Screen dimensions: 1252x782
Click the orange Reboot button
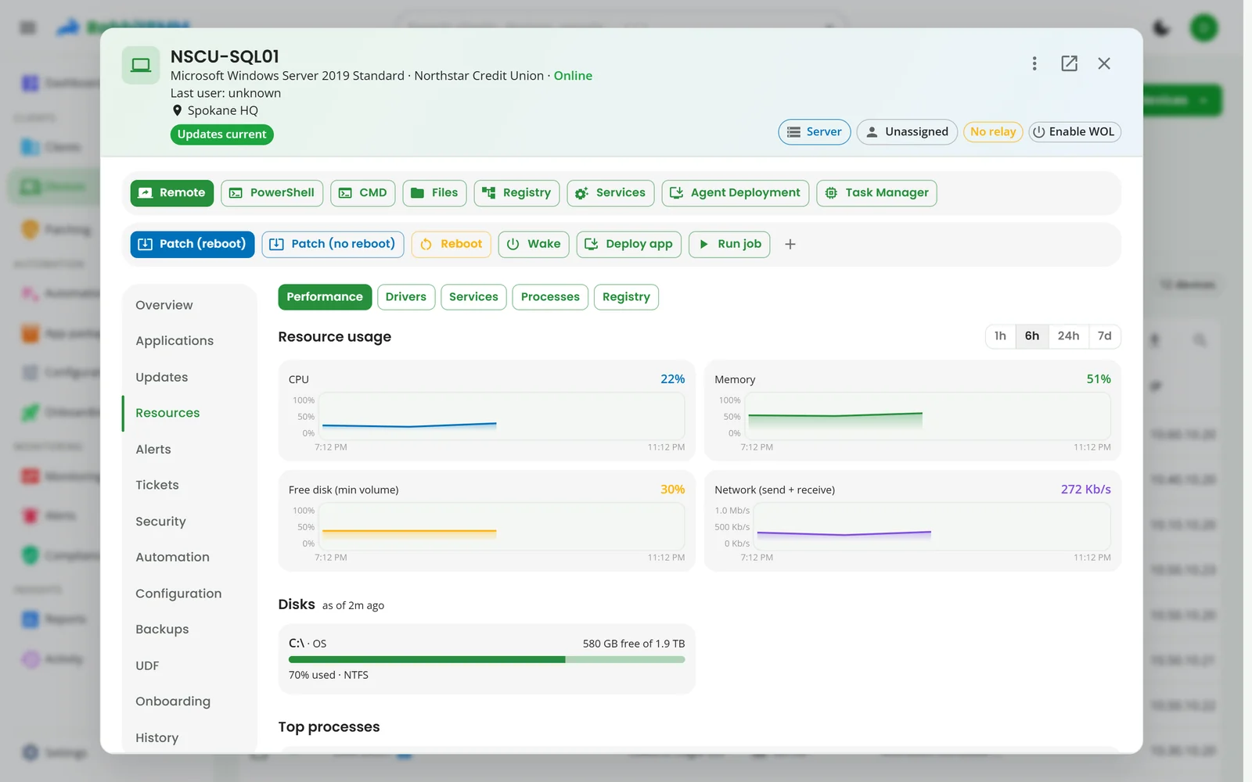[x=452, y=245]
